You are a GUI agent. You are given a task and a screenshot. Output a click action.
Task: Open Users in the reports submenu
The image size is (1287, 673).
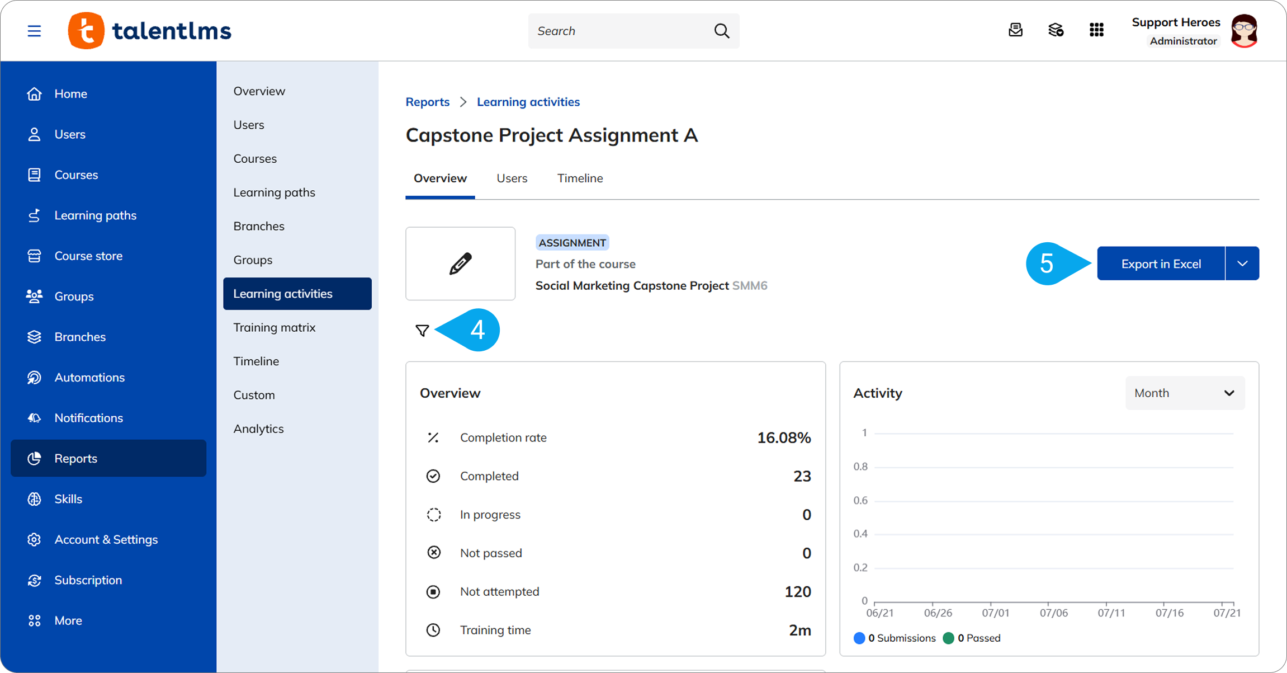click(x=249, y=125)
